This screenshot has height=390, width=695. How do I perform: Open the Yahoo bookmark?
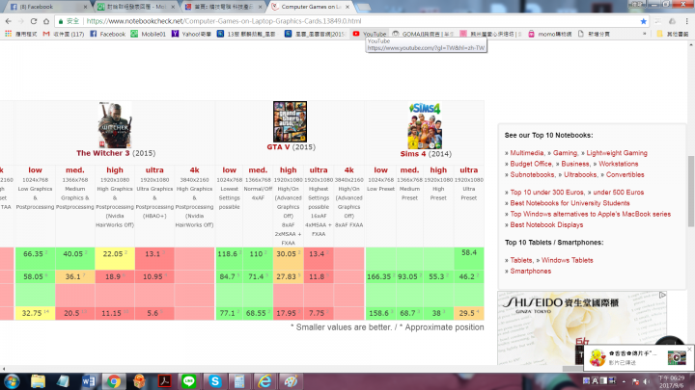click(x=191, y=34)
